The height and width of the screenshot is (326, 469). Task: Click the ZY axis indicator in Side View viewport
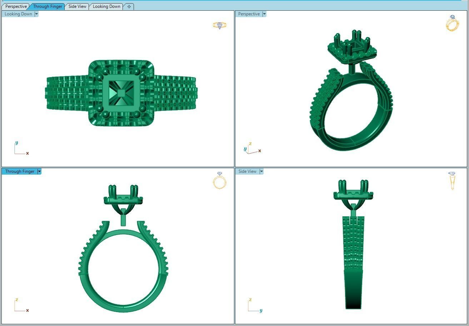[255, 305]
